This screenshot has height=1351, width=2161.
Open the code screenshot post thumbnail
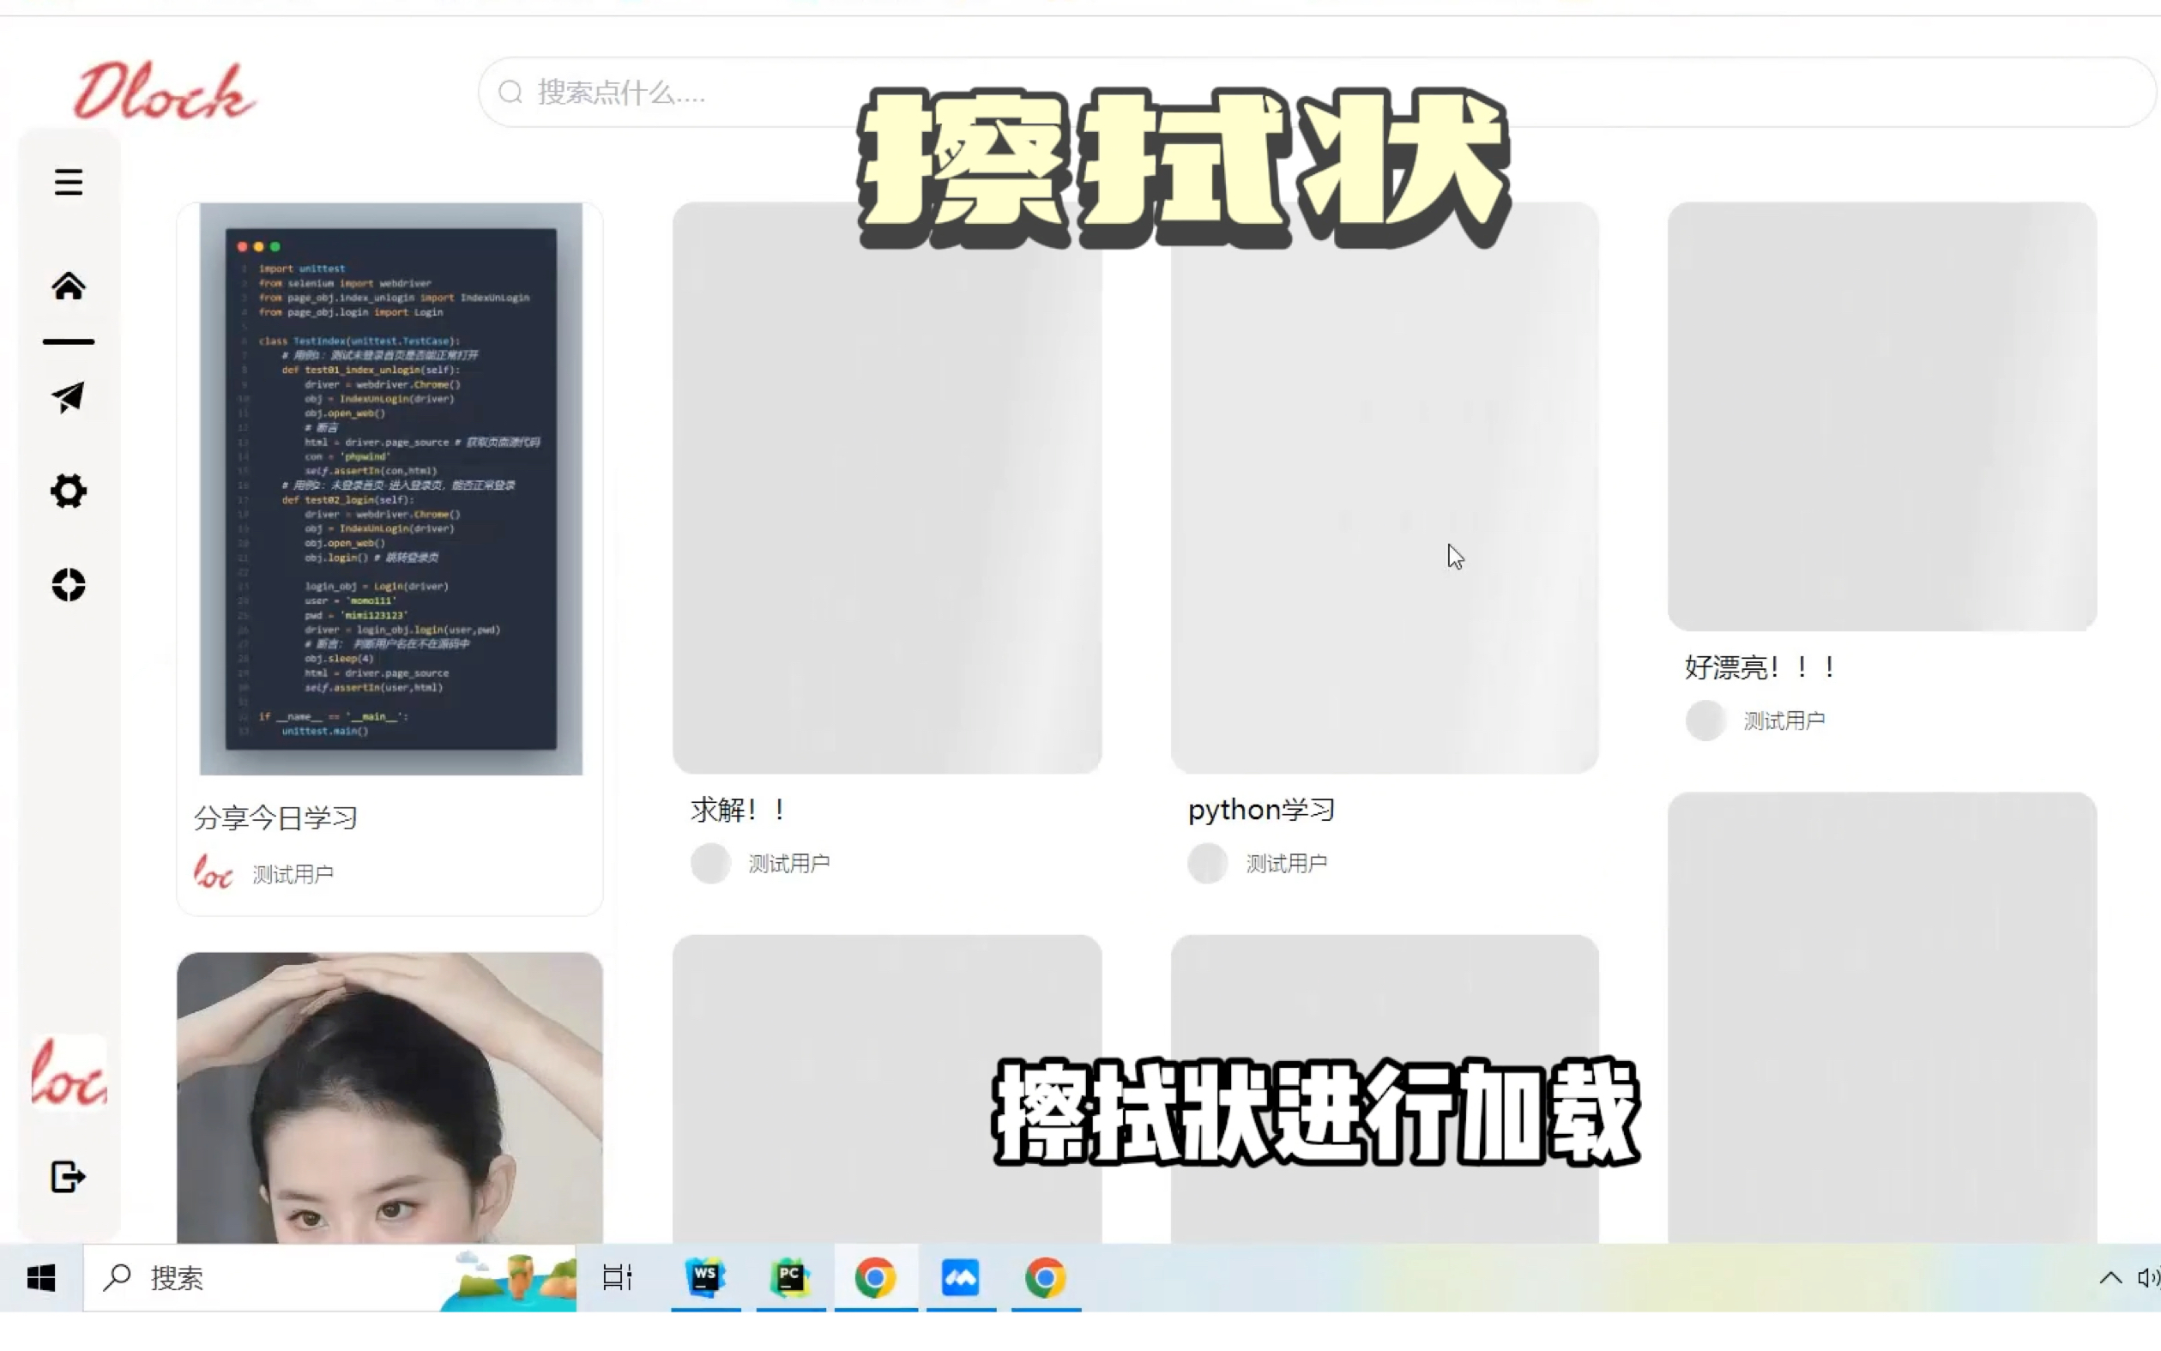coord(390,488)
